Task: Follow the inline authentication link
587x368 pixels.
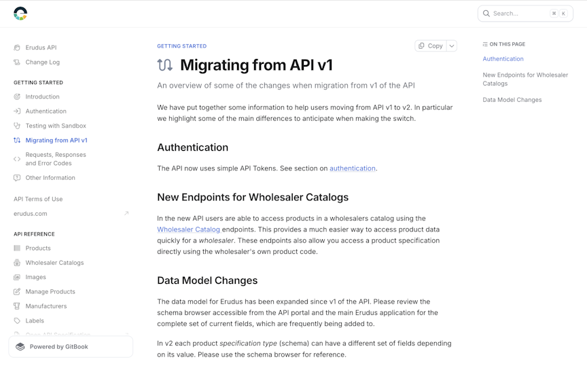Action: 353,168
